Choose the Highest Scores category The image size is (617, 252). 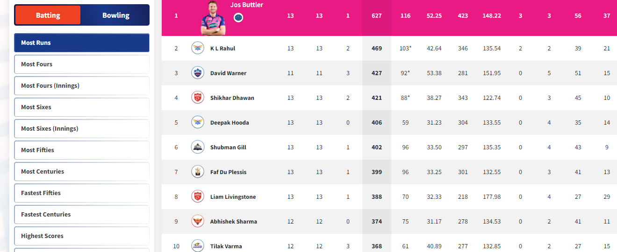82,236
